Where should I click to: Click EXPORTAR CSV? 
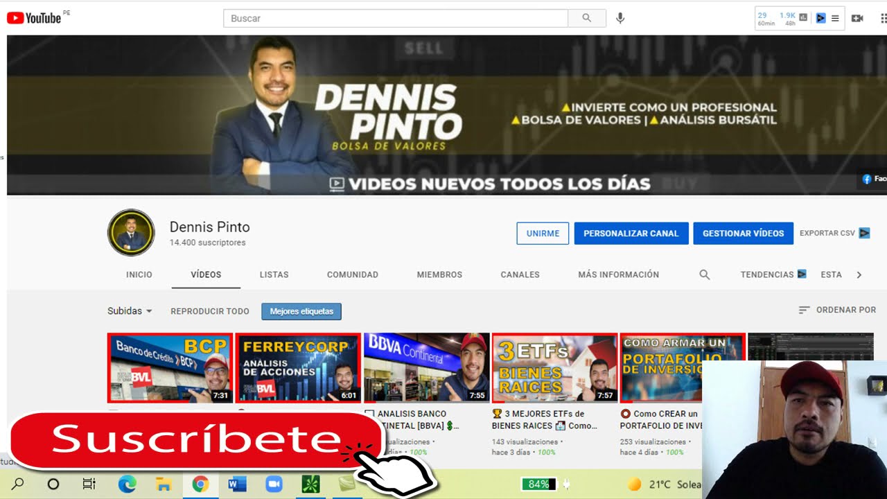[834, 234]
